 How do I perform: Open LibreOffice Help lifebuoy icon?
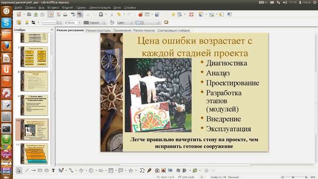(x=191, y=14)
